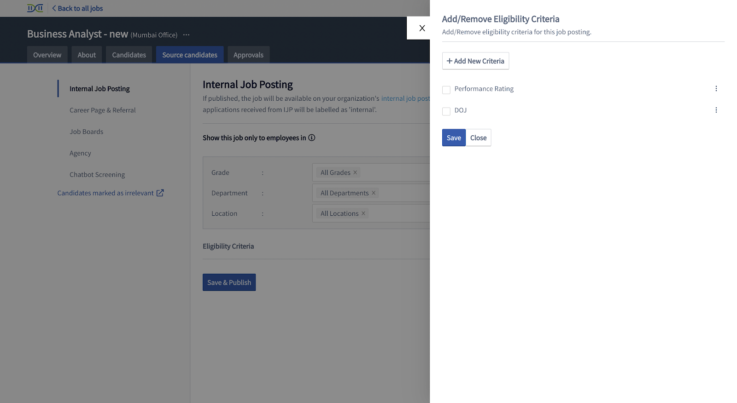The height and width of the screenshot is (403, 737).
Task: Remove the All Departments tag
Action: (374, 193)
